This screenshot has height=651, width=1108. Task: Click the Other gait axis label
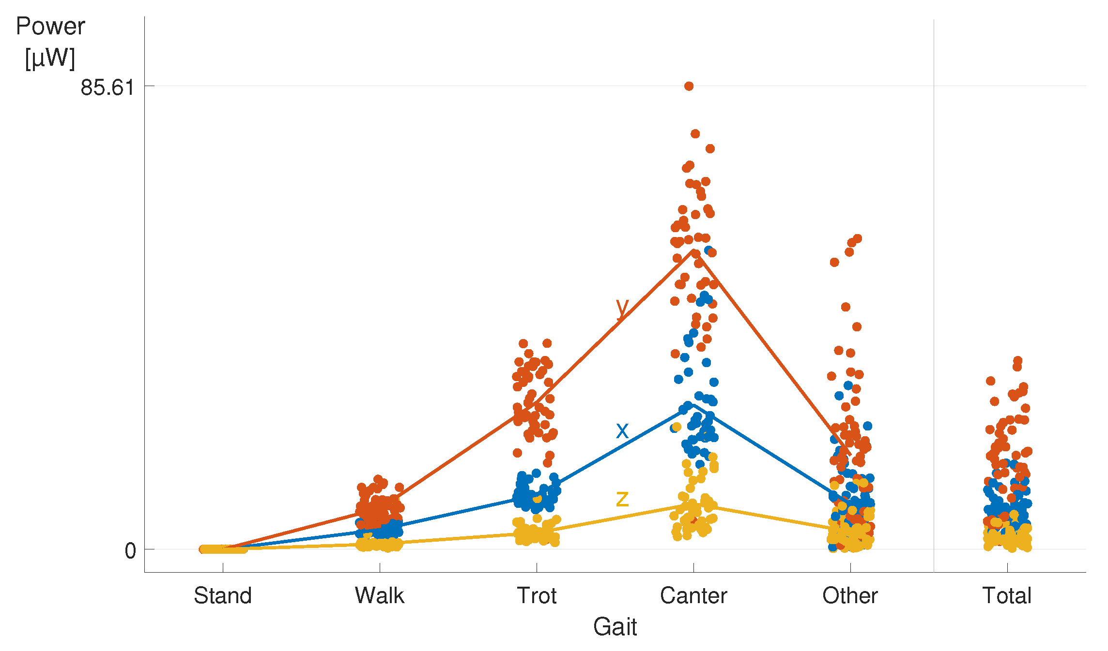click(850, 595)
